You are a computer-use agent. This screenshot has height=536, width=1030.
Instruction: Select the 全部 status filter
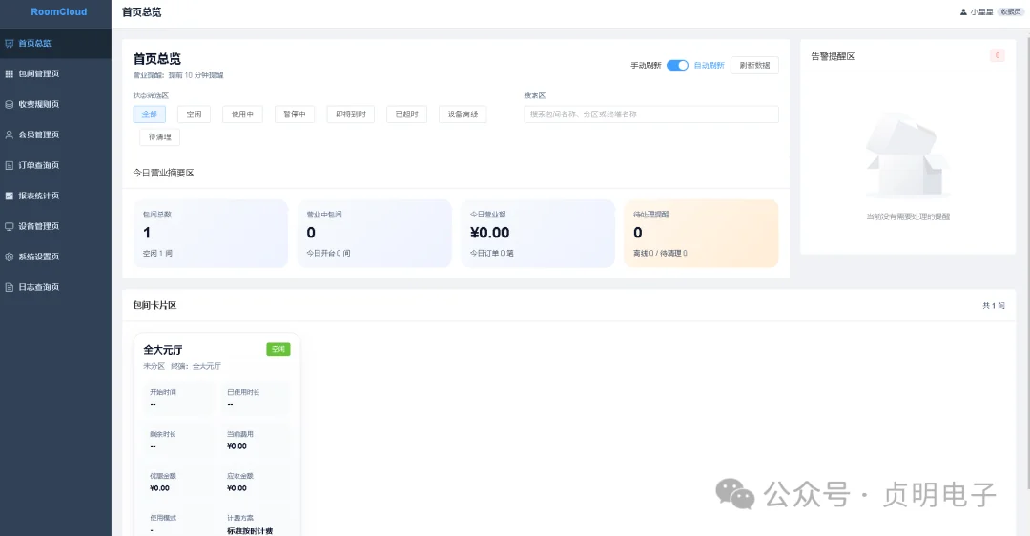tap(149, 114)
